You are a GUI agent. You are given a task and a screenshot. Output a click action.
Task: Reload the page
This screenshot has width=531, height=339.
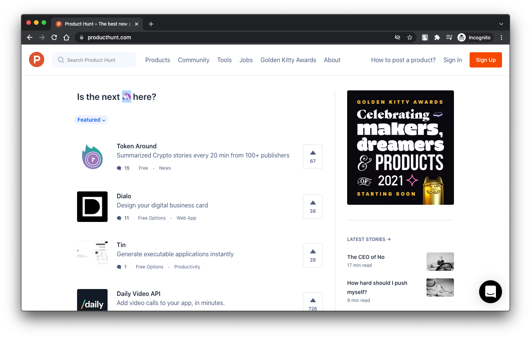54,37
